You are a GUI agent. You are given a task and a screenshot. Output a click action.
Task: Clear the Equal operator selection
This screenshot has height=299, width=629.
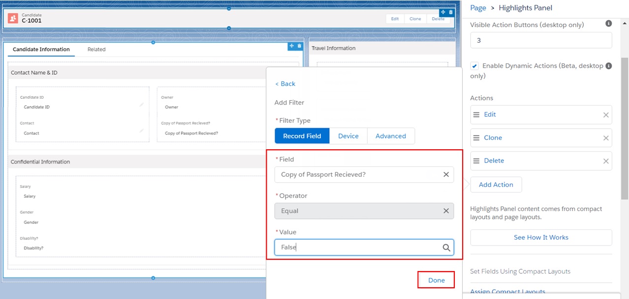[x=446, y=211]
